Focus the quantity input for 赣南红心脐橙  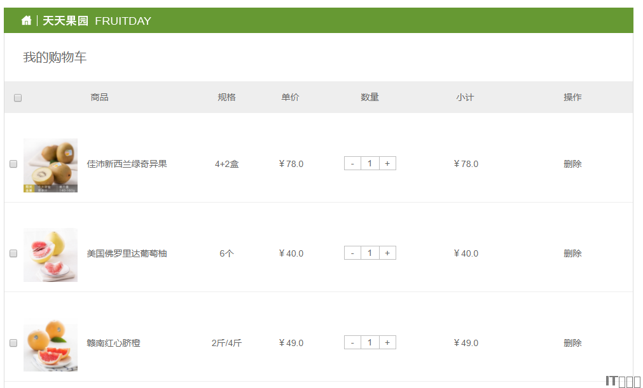point(370,343)
